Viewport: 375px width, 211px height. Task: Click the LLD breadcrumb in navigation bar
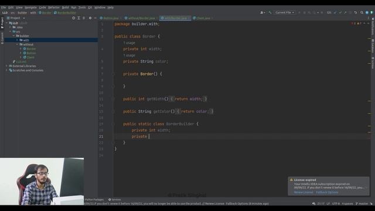(x=5, y=13)
